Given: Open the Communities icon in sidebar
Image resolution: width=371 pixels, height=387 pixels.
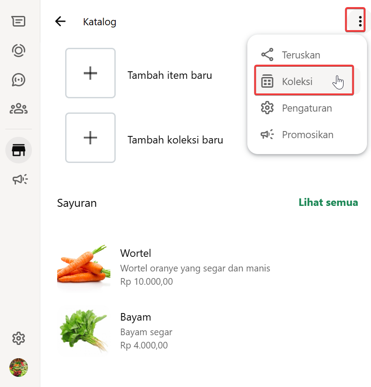Looking at the screenshot, I should point(19,108).
